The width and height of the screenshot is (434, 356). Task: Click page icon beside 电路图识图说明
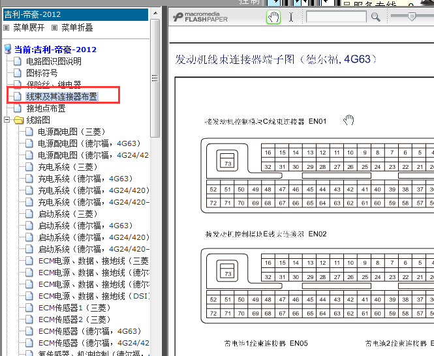coord(18,61)
